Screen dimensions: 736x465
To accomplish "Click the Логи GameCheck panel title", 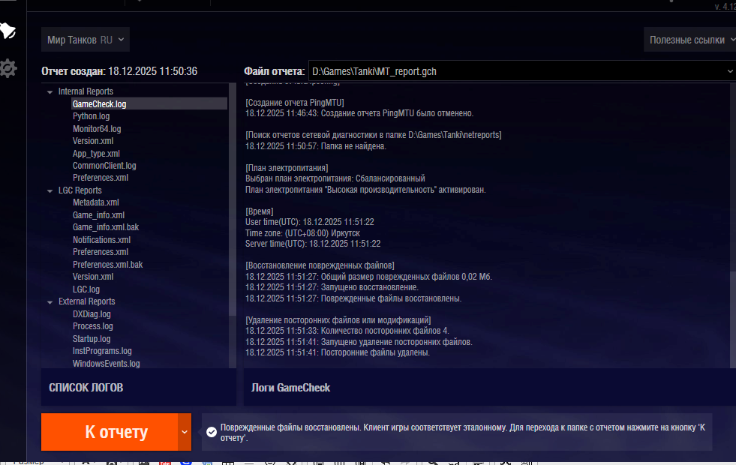I will tap(290, 388).
